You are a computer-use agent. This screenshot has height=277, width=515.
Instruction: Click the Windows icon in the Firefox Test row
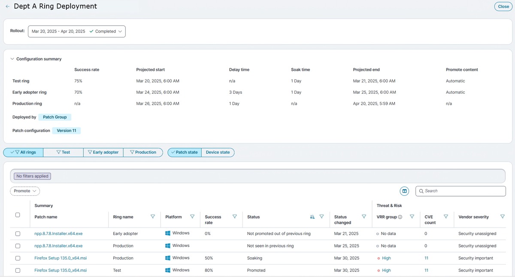(168, 270)
